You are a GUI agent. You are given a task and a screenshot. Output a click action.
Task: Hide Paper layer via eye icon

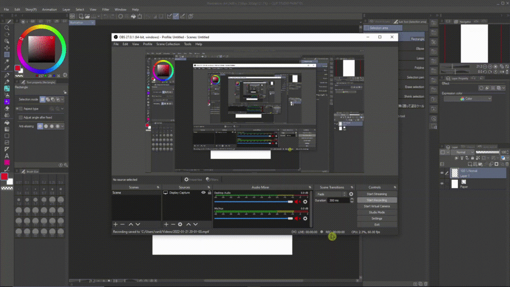pyautogui.click(x=441, y=184)
